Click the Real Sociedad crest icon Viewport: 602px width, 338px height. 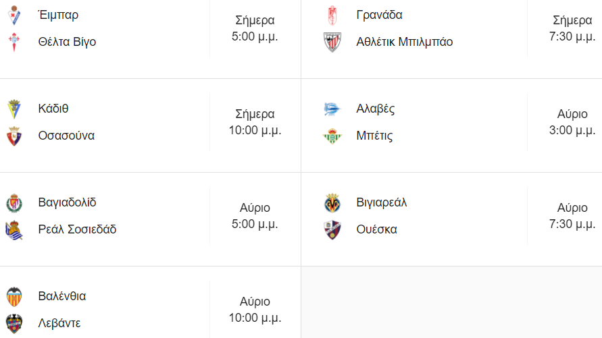pyautogui.click(x=14, y=229)
